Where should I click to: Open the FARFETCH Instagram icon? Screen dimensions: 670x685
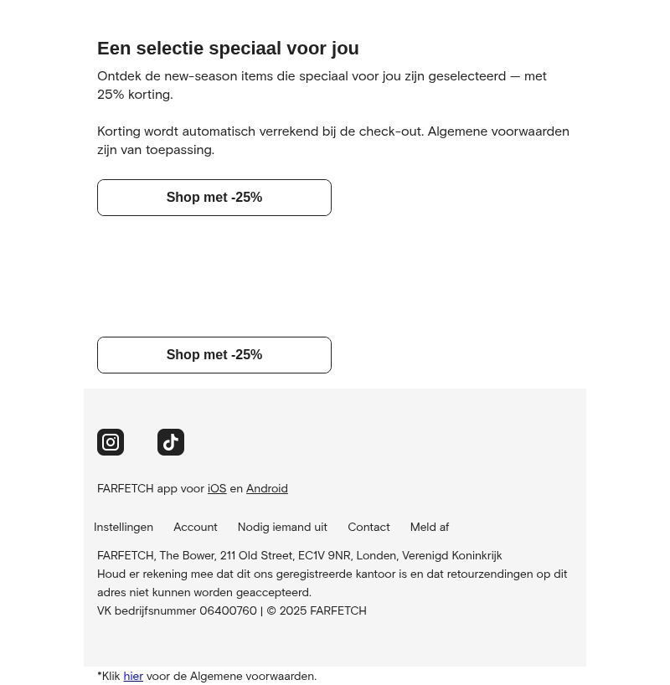[111, 442]
